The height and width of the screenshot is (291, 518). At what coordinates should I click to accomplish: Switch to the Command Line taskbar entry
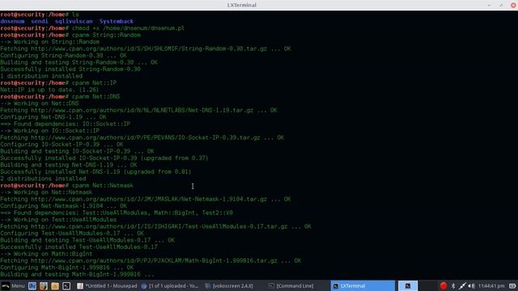point(291,285)
